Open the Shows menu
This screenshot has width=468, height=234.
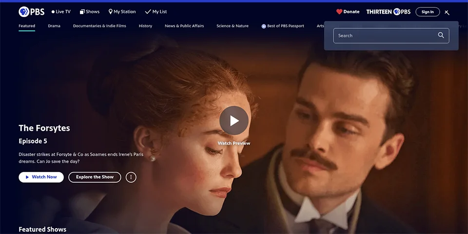pos(90,12)
